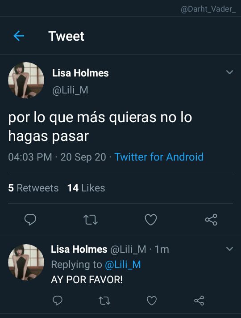The image size is (241, 318).
Task: View the list of 5 Retweets
Action: [x=33, y=188]
